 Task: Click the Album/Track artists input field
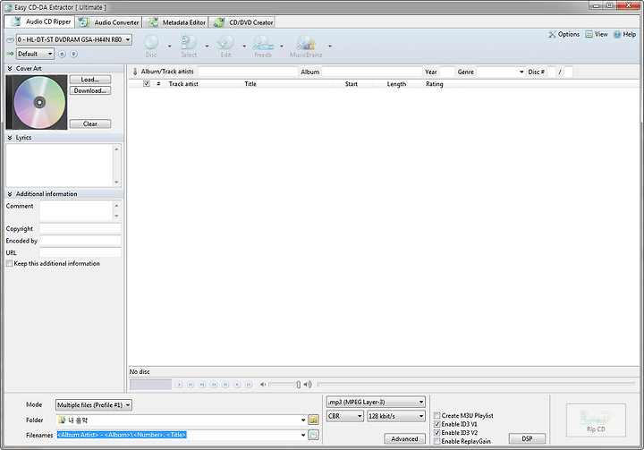coord(248,72)
